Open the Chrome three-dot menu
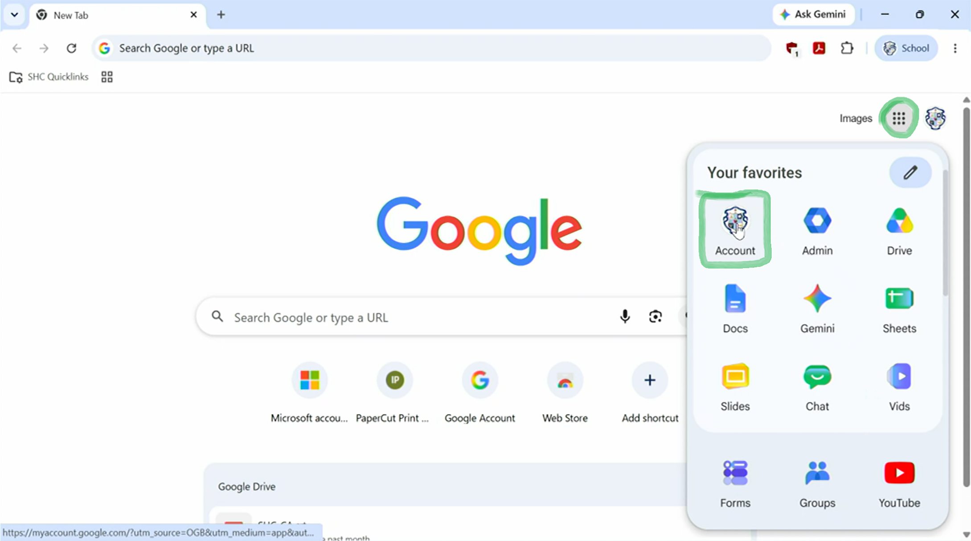The width and height of the screenshot is (971, 541). tap(955, 48)
